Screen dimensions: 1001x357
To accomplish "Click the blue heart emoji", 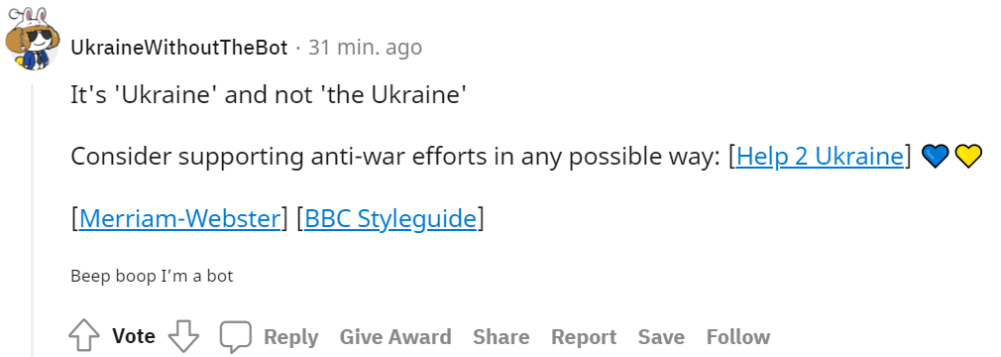I will click(x=935, y=156).
